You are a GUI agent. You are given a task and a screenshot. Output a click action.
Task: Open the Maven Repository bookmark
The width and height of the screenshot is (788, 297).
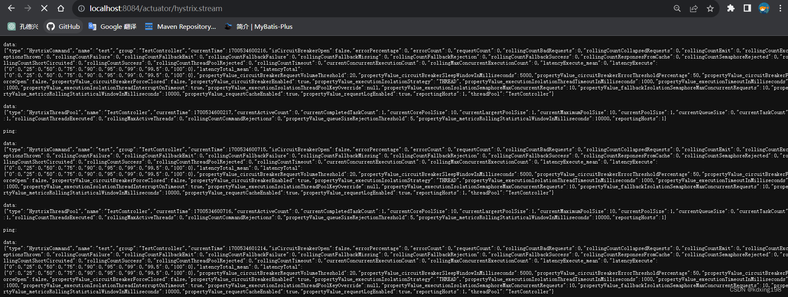coord(181,26)
